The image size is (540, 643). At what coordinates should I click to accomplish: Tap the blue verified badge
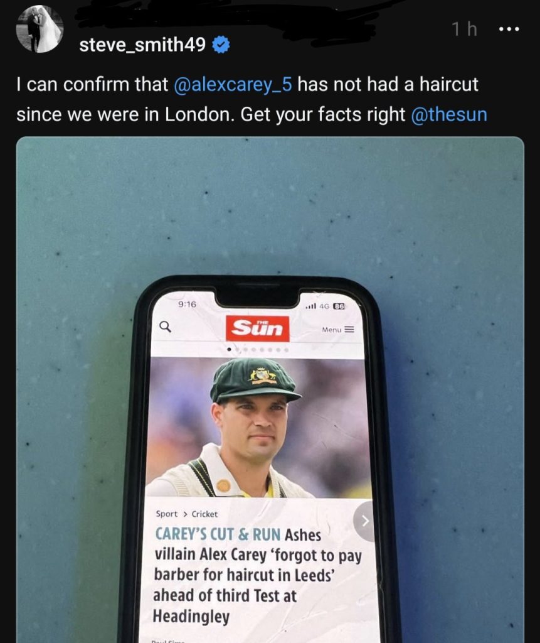click(x=221, y=45)
